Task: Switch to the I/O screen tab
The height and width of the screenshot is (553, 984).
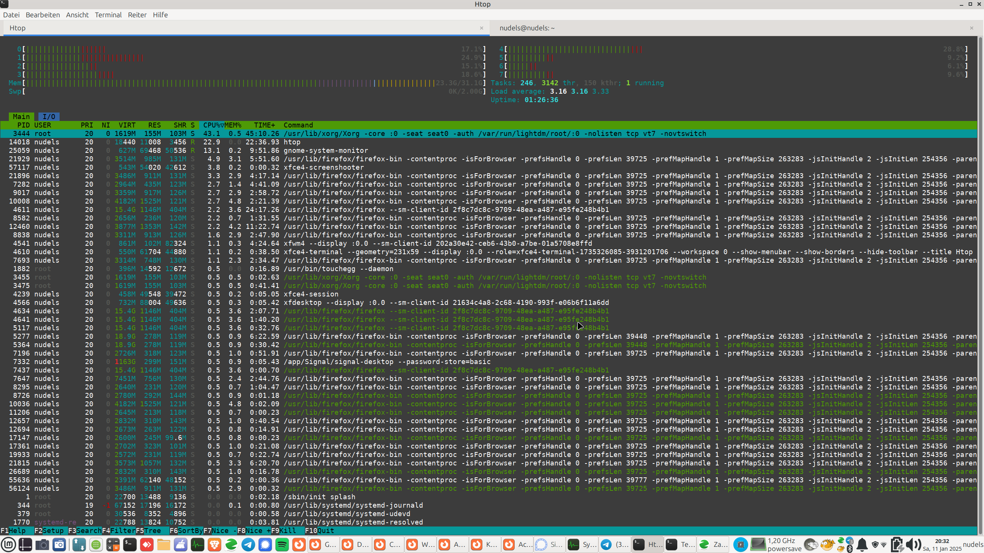Action: (49, 116)
